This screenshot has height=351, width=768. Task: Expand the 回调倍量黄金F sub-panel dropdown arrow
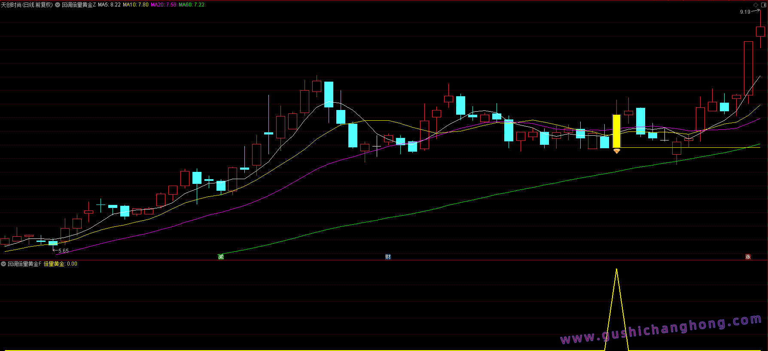click(3, 264)
